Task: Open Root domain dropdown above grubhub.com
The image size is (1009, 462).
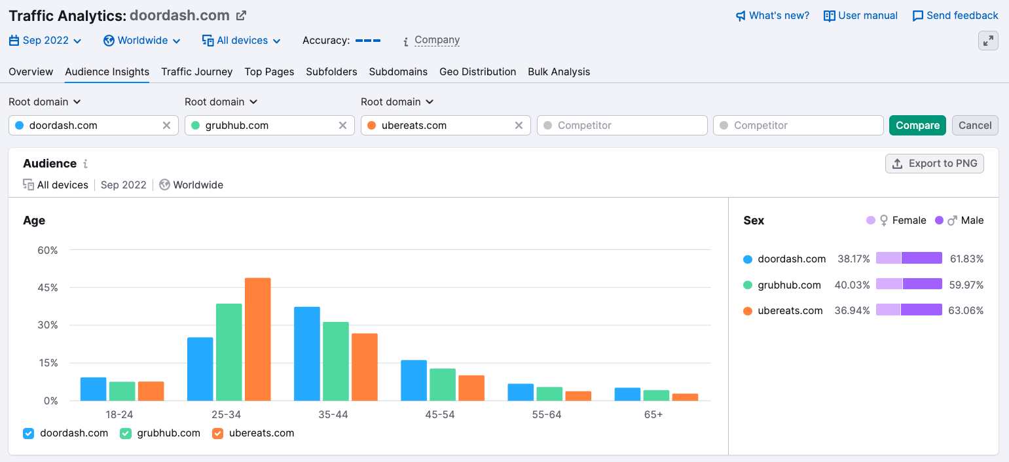Action: tap(221, 102)
